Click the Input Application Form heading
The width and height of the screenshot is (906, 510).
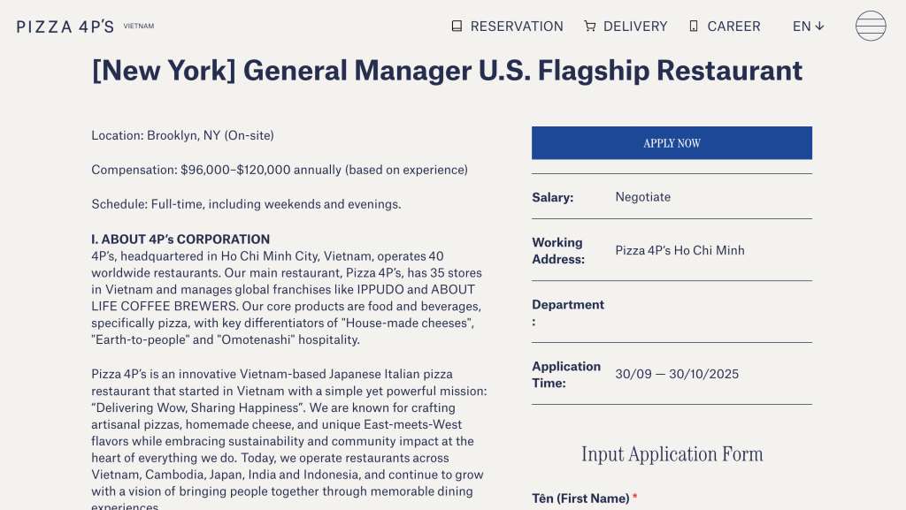coord(672,454)
